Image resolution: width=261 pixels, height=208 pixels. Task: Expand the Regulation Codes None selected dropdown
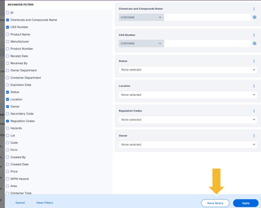click(188, 120)
